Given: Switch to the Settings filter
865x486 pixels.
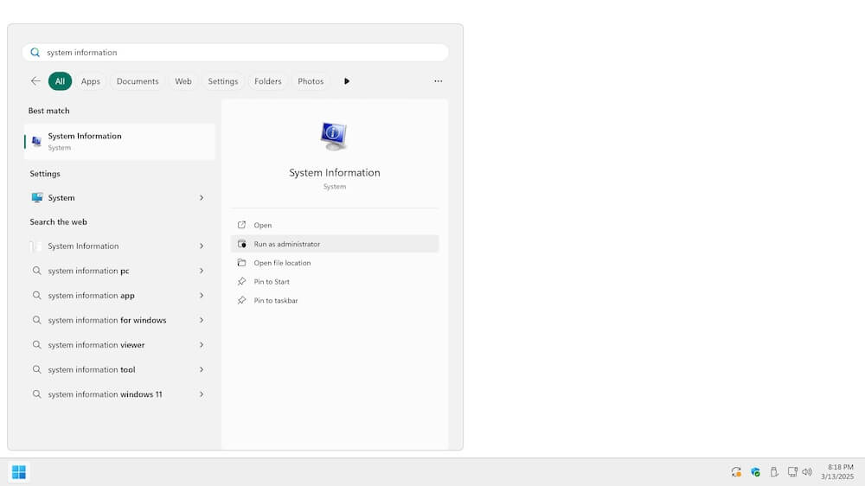Looking at the screenshot, I should coord(223,81).
